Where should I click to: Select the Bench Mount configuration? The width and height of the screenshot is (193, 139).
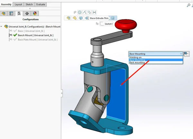35,35
